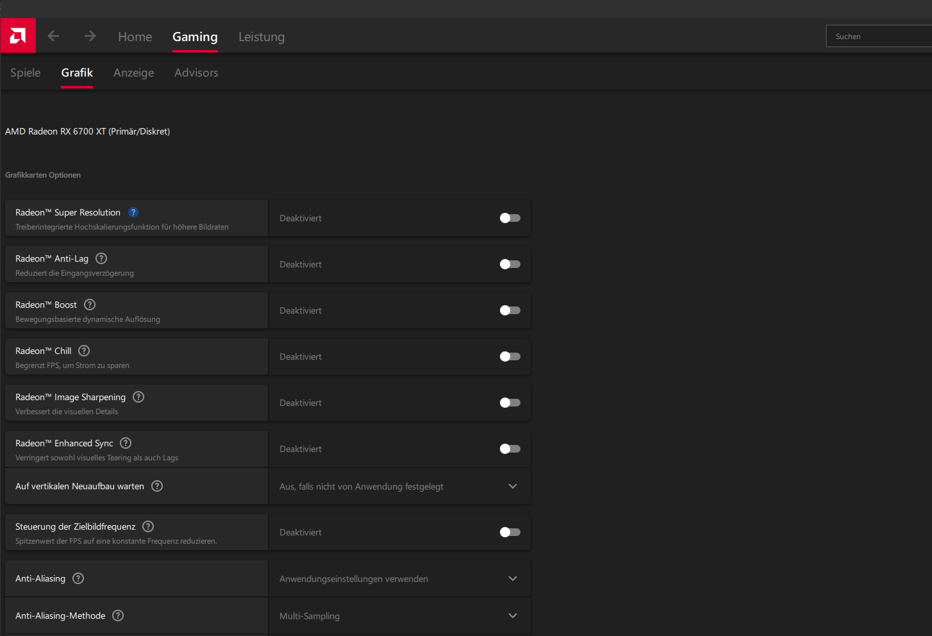Viewport: 932px width, 636px height.
Task: Click the Suchen search field
Action: pyautogui.click(x=879, y=37)
